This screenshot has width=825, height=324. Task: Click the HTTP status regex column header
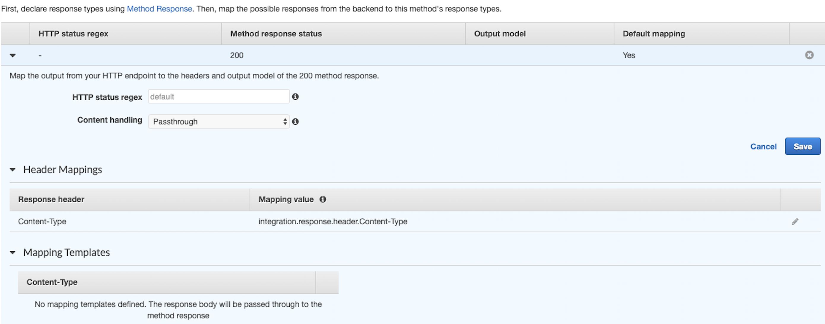73,34
